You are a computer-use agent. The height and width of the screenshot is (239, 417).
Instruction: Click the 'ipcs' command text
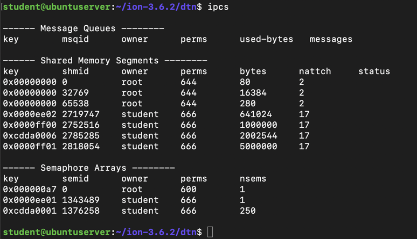click(218, 7)
